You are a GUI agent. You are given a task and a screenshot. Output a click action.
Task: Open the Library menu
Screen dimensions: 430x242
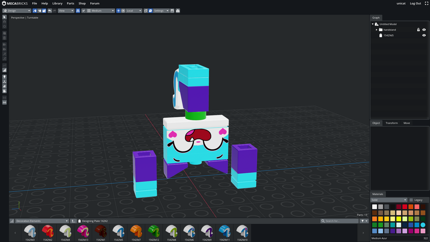[x=57, y=3]
